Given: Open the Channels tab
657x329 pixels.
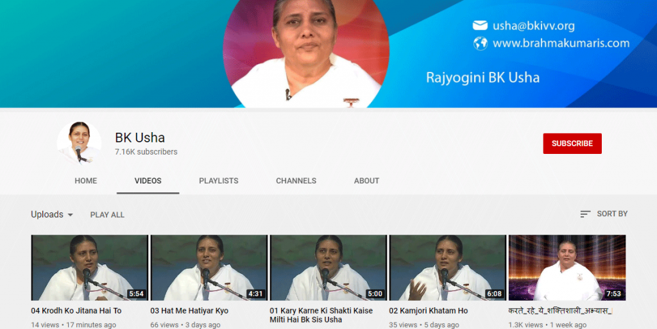Looking at the screenshot, I should coord(296,181).
